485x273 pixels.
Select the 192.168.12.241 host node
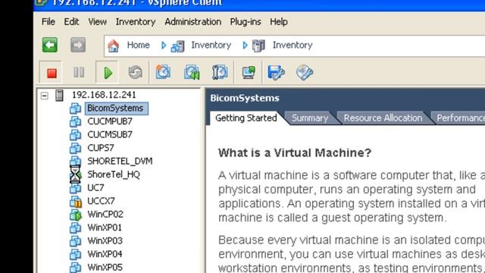104,95
